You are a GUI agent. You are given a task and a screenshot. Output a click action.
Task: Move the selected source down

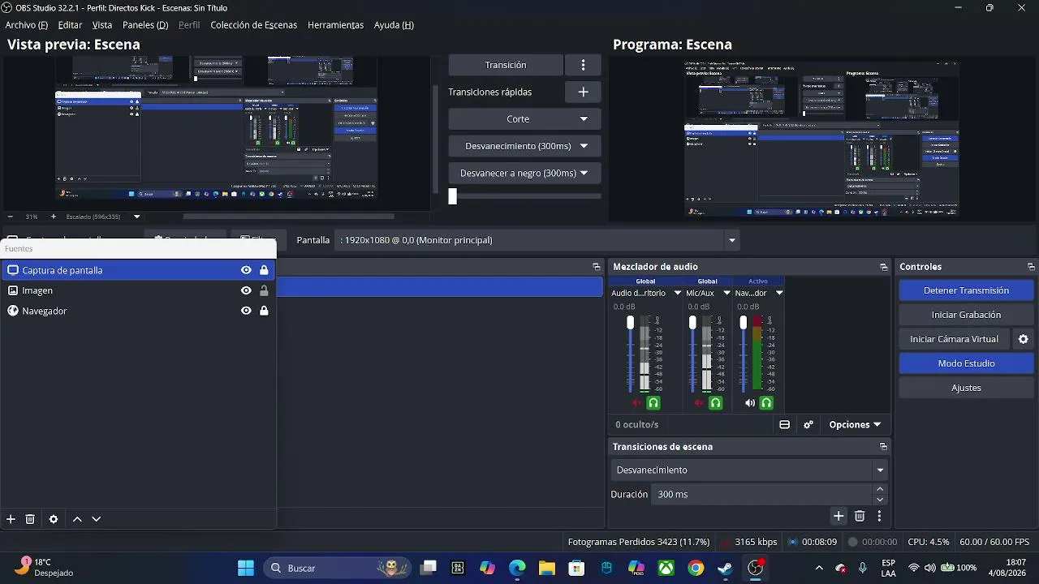click(x=96, y=519)
